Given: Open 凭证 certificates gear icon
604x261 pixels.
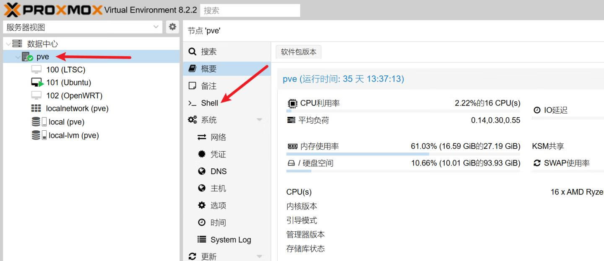Looking at the screenshot, I should [202, 154].
